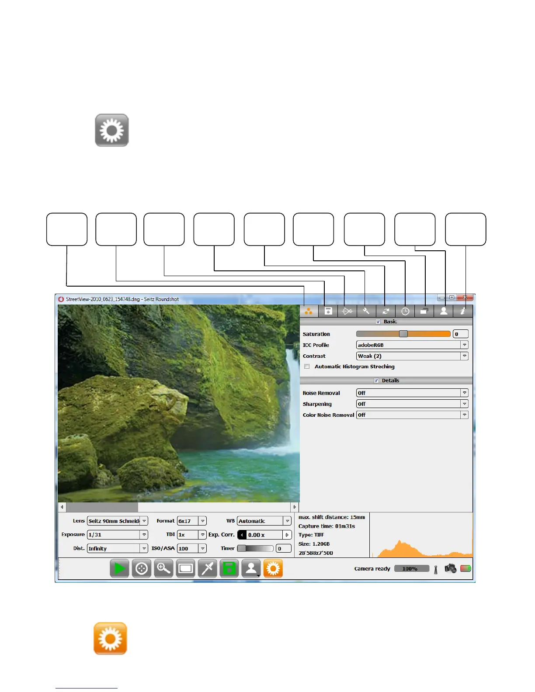Toggle the Basic section checkbox
The height and width of the screenshot is (692, 535).
point(378,322)
